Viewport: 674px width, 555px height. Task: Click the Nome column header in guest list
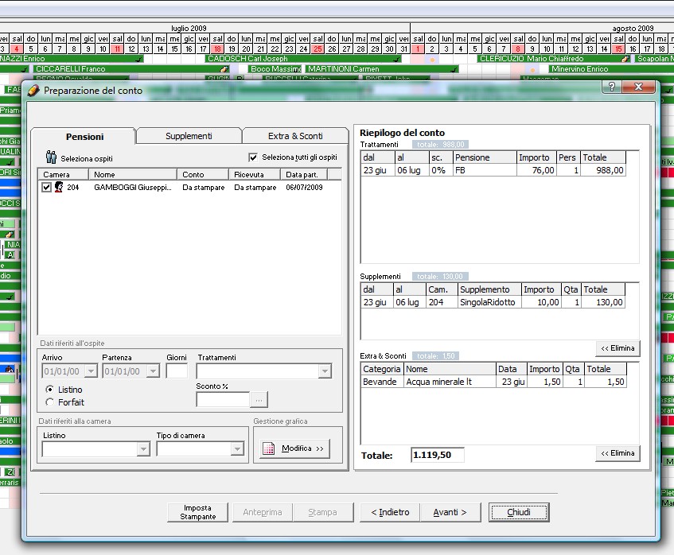pos(133,174)
